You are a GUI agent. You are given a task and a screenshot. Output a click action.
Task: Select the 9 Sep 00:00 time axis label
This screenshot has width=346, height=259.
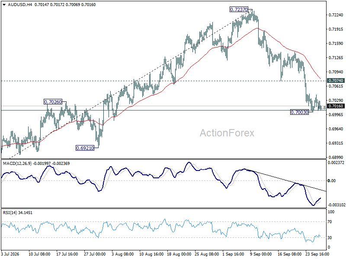[x=261, y=254]
